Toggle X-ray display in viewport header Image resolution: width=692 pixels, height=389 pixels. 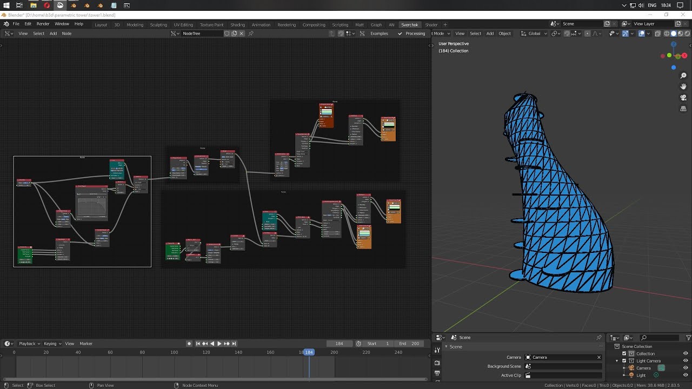pyautogui.click(x=658, y=33)
